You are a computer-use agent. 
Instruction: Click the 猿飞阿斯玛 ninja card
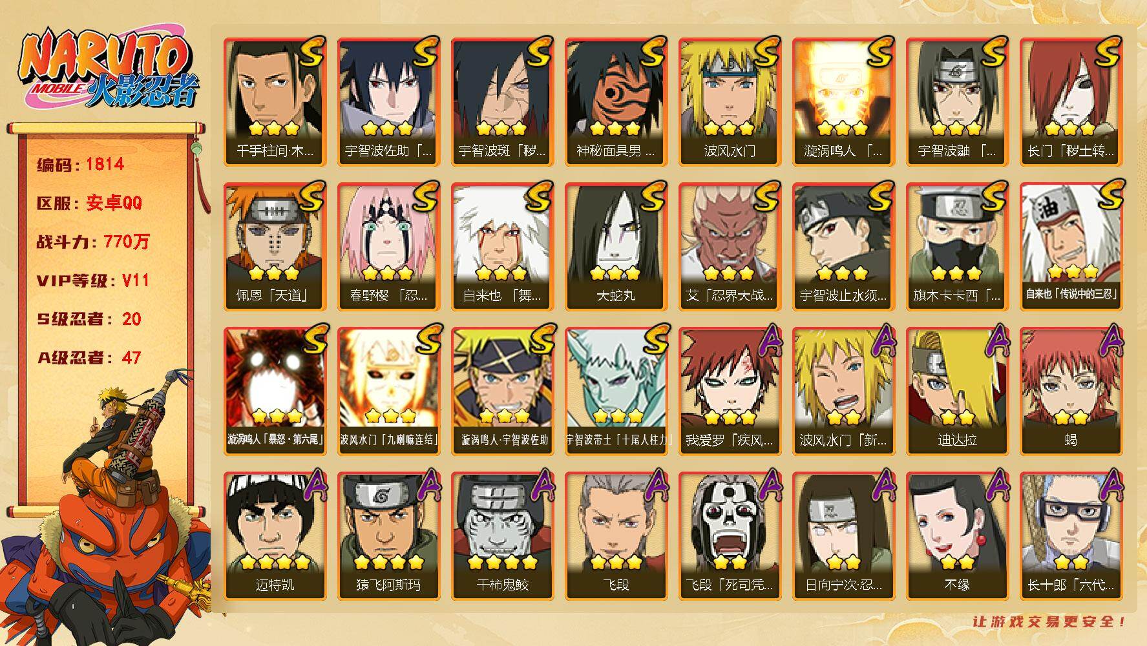[x=388, y=536]
